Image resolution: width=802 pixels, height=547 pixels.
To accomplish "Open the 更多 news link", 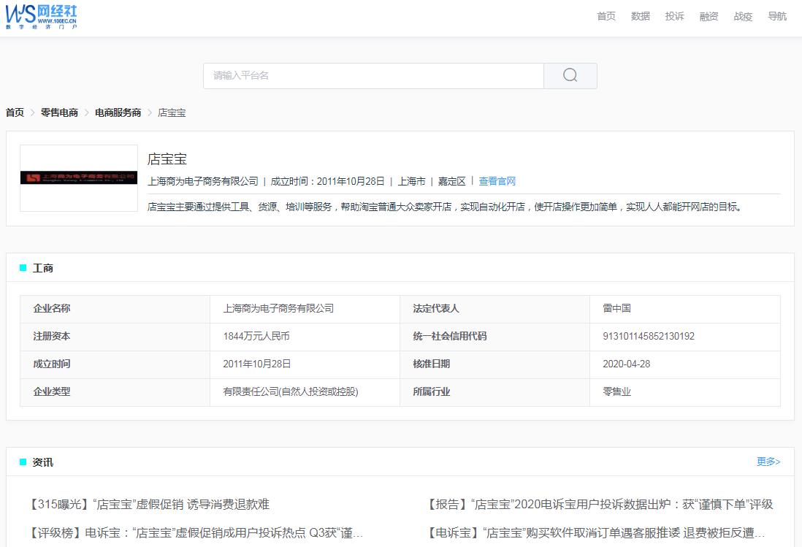I will pos(768,462).
